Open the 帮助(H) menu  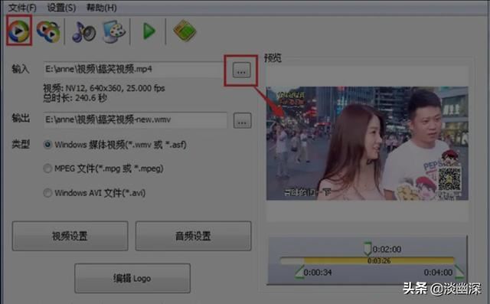(x=101, y=7)
